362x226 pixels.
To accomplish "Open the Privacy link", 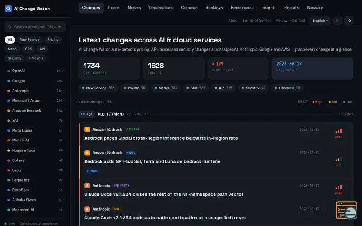I will (281, 20).
